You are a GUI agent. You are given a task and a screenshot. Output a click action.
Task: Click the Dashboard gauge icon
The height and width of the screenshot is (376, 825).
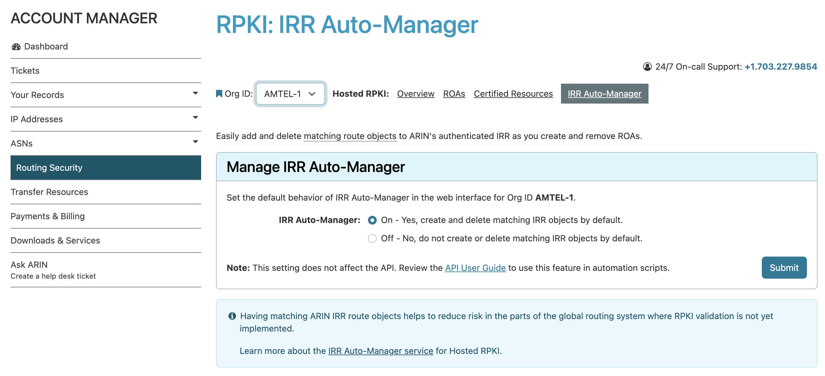16,47
